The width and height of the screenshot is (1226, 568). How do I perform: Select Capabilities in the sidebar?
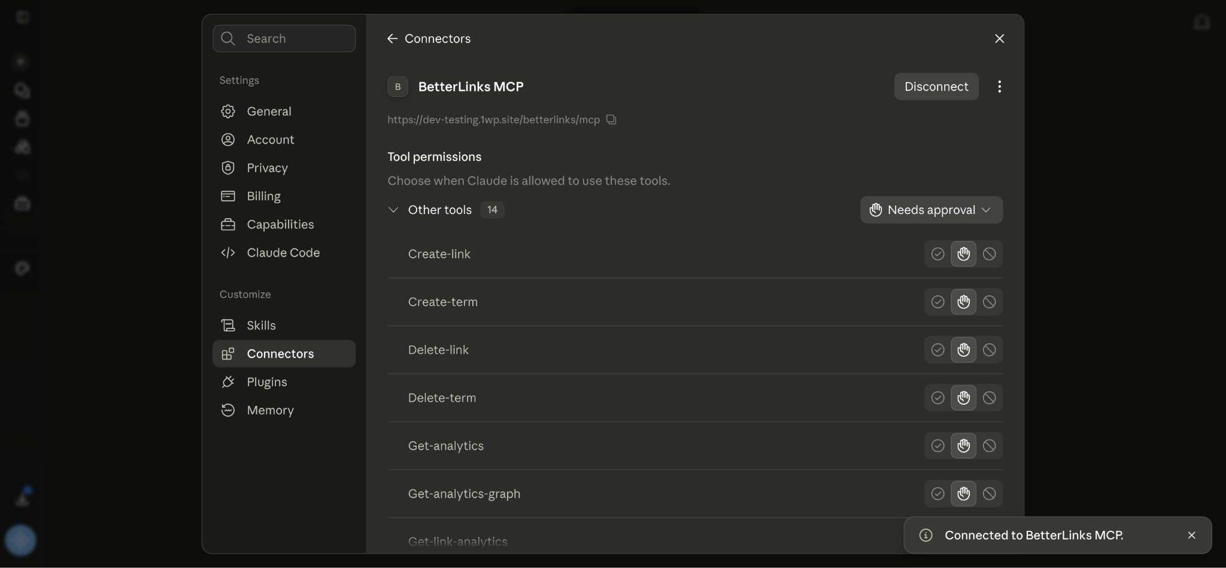click(x=284, y=224)
